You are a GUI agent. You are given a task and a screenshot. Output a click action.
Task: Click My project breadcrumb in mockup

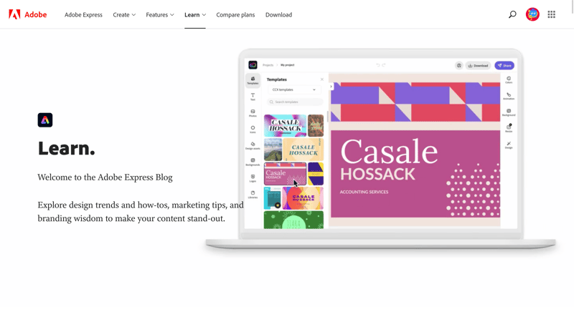pyautogui.click(x=288, y=65)
